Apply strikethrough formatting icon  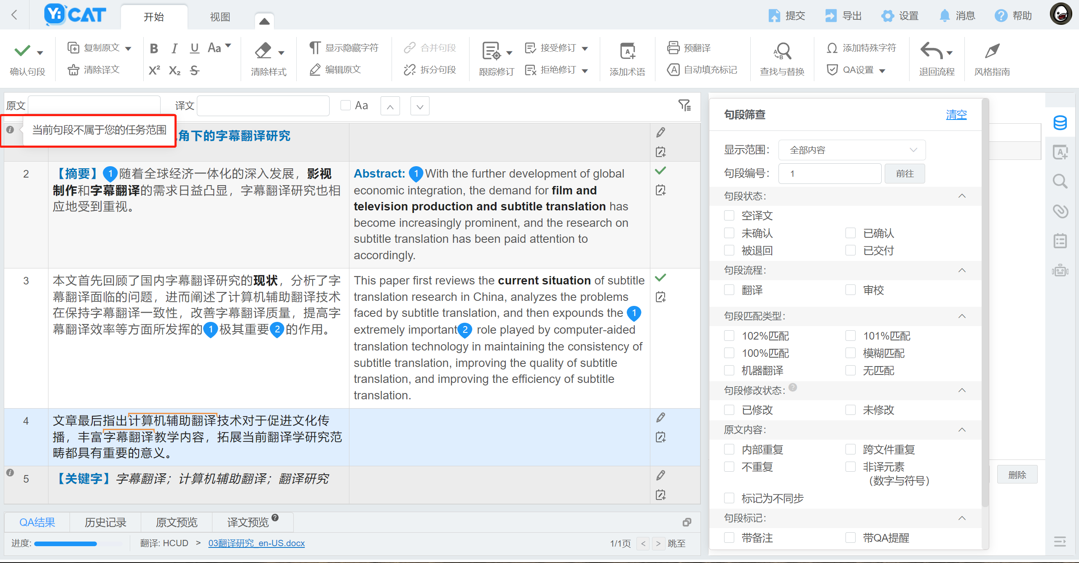click(194, 70)
